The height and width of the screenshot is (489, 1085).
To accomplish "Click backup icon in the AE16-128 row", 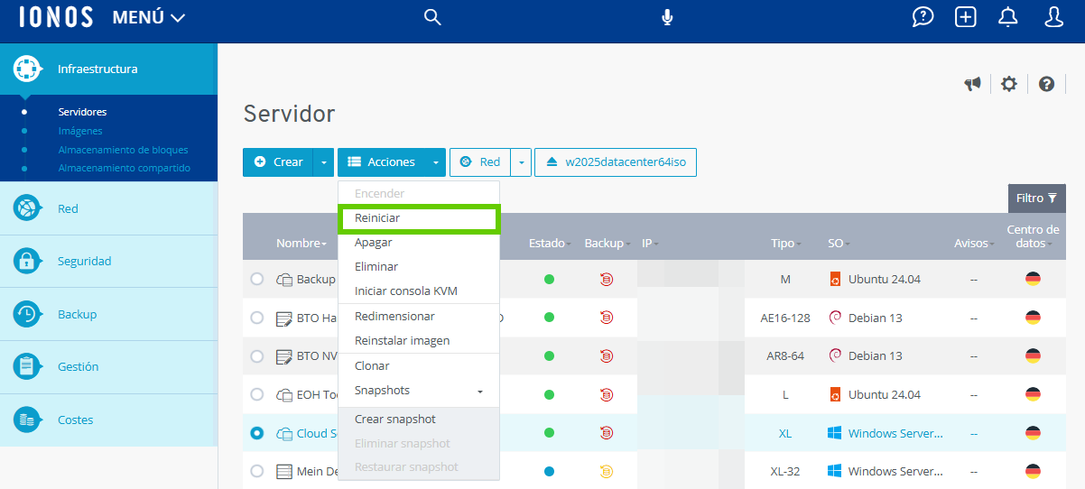I will tap(607, 318).
